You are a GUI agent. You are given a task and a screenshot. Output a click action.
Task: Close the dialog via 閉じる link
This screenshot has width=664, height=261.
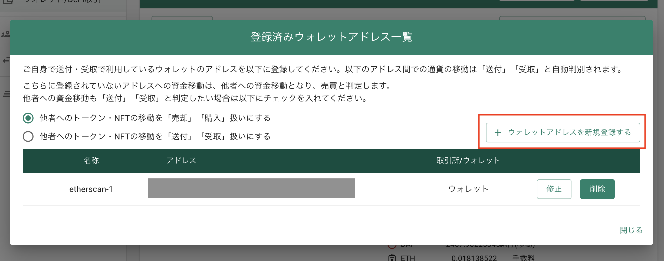631,230
